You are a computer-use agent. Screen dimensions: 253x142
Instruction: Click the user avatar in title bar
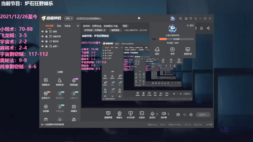tap(173, 18)
